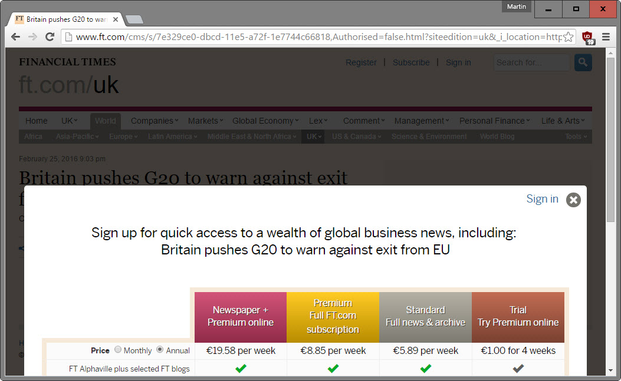Image resolution: width=621 pixels, height=381 pixels.
Task: Click Sign in inside the popup
Action: [x=542, y=198]
